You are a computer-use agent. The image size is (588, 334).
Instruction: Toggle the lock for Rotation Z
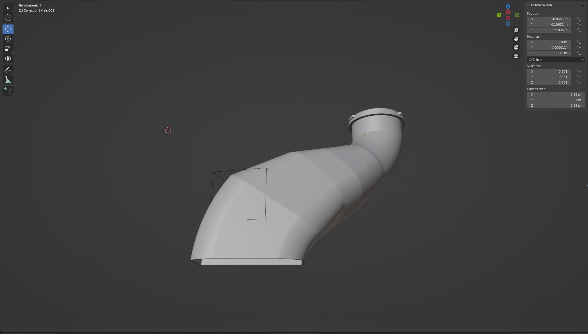point(579,53)
